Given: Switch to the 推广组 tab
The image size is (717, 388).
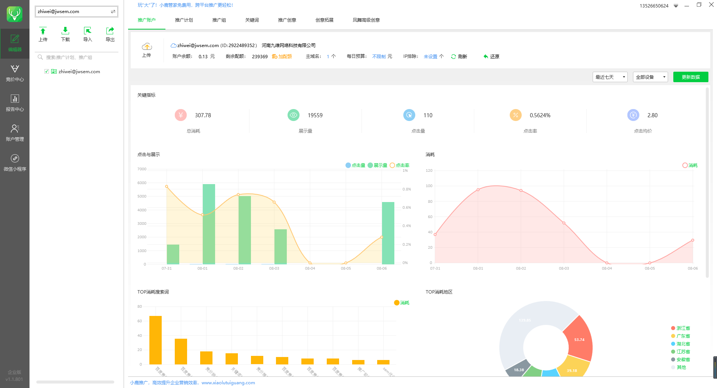Looking at the screenshot, I should pyautogui.click(x=219, y=20).
